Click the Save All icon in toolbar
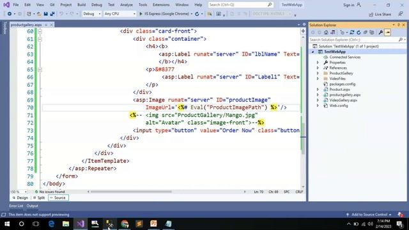This screenshot has height=230, width=409. [52, 14]
